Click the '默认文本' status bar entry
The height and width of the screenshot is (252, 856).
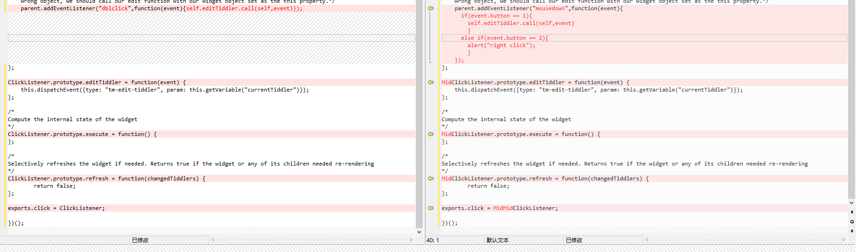point(498,240)
